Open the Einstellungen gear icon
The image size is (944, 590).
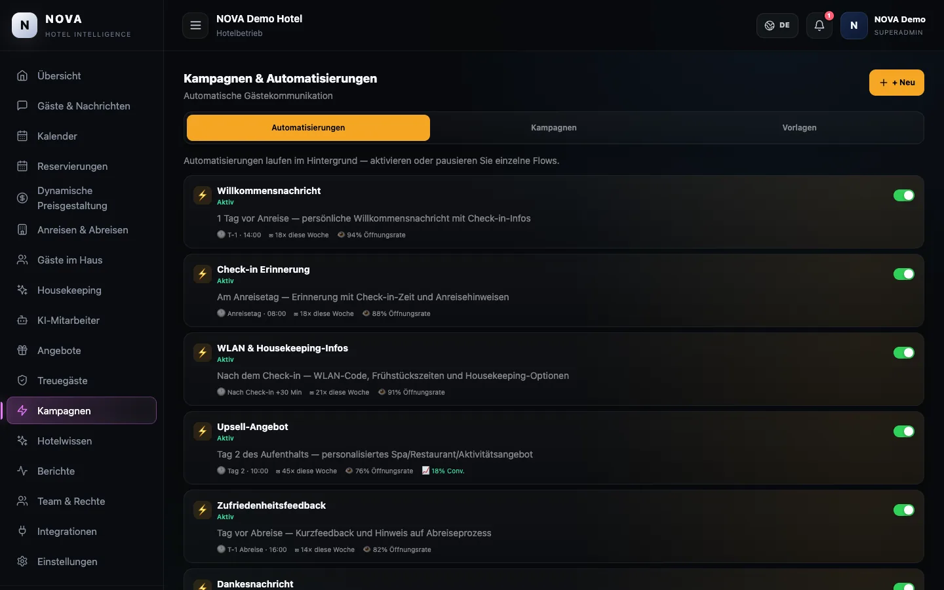[x=22, y=561]
